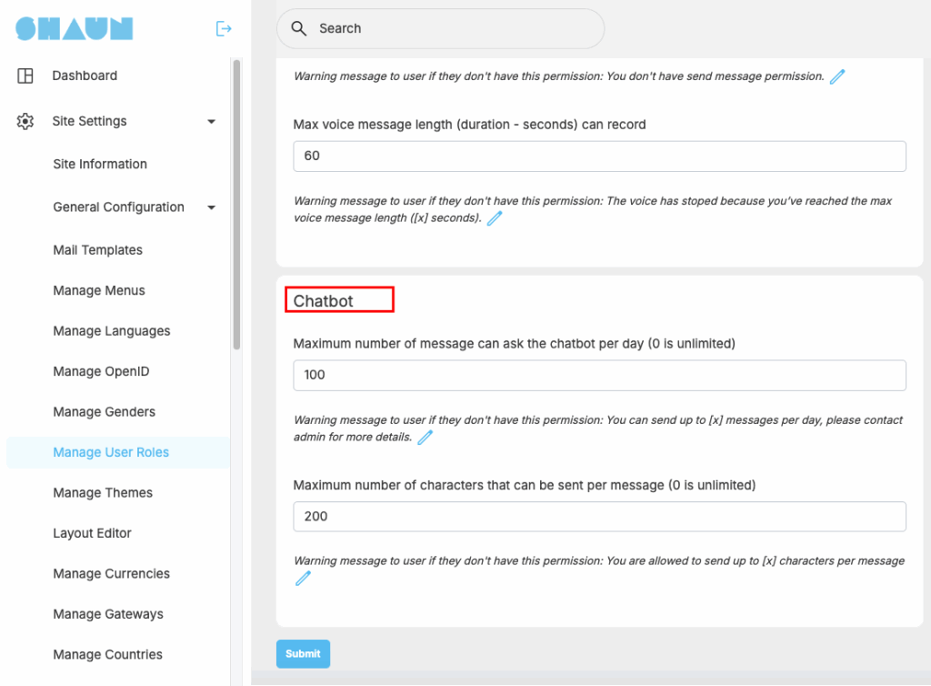
Task: Click the sidebar vertical scrollbar
Action: point(237,205)
